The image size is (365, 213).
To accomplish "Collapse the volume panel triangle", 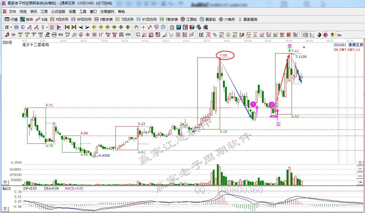I will [5, 182].
